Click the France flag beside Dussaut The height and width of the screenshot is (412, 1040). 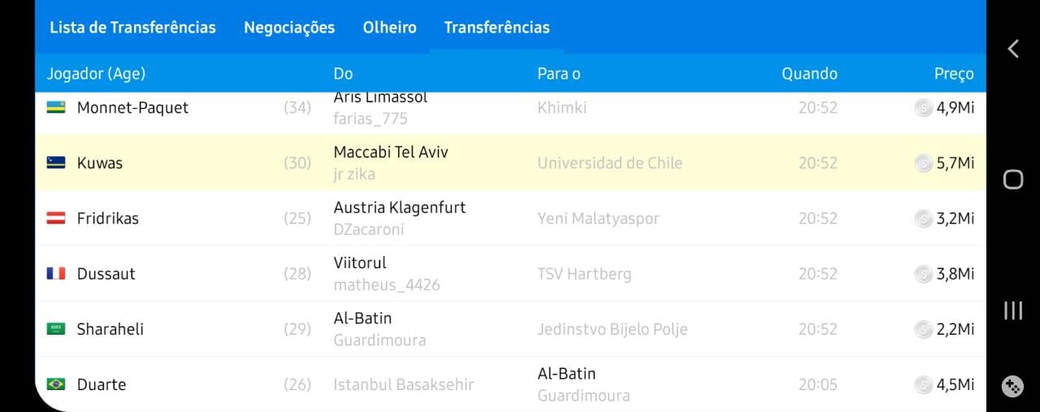(56, 274)
